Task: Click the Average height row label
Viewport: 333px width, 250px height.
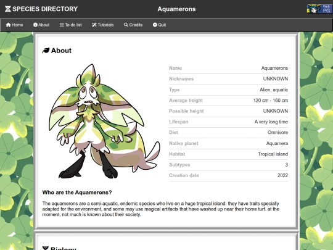Action: coord(186,101)
